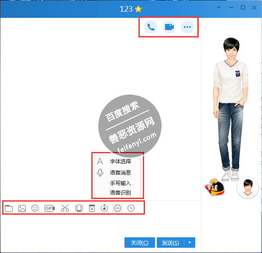Screen dimensions: 262x253
Task: Open more options beside the video call icon
Action: click(x=187, y=27)
